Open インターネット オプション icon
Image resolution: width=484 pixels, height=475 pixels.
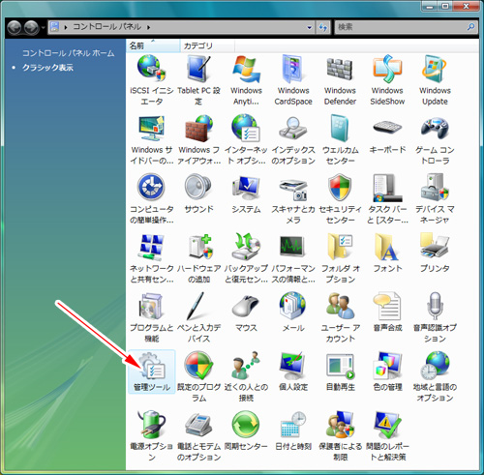pyautogui.click(x=246, y=128)
